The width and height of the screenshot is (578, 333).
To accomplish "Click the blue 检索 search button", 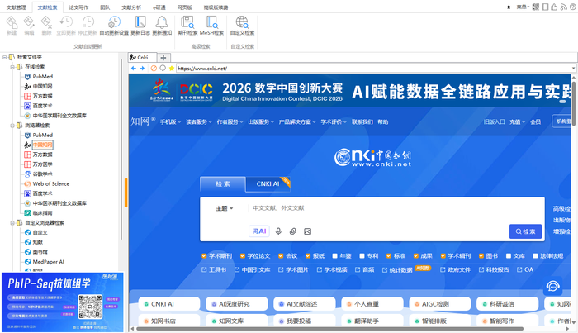I will coord(525,231).
